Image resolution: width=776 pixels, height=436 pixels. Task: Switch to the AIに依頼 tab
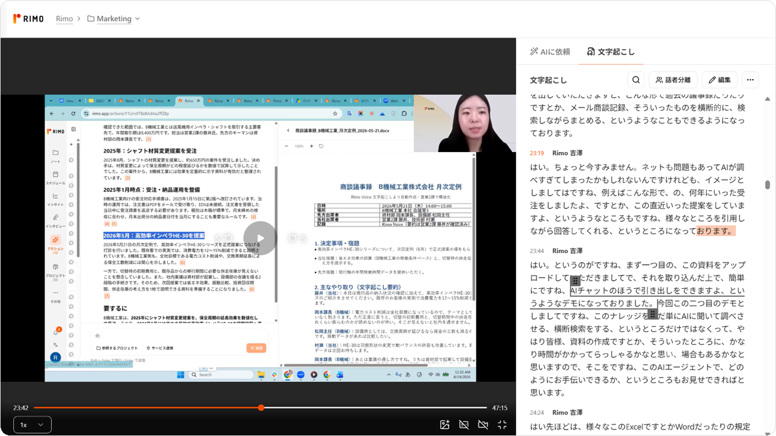(x=550, y=51)
